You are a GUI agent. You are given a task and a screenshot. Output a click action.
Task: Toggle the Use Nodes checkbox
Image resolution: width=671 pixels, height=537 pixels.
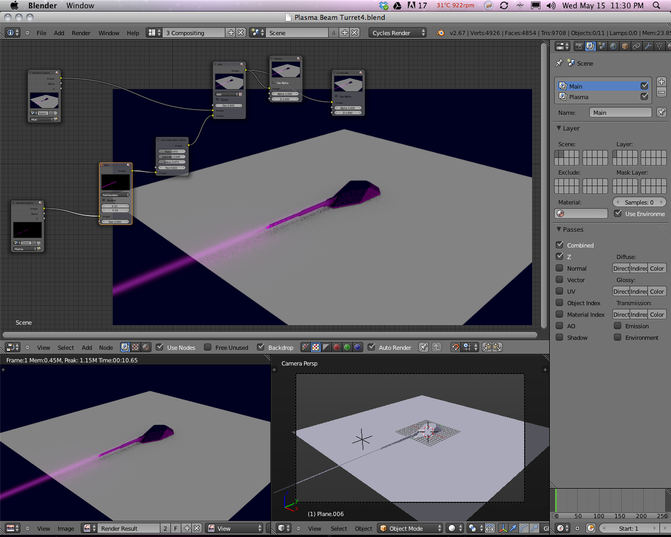tap(160, 347)
